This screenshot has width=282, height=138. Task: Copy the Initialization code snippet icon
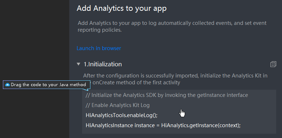pyautogui.click(x=273, y=64)
